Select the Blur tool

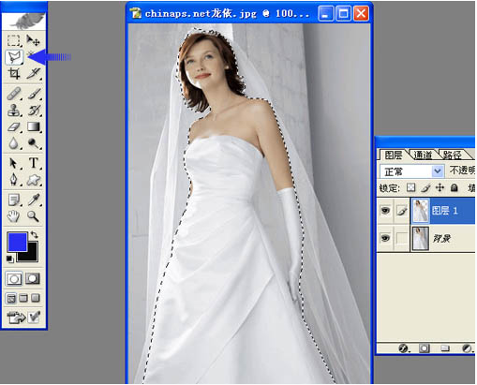[x=14, y=143]
